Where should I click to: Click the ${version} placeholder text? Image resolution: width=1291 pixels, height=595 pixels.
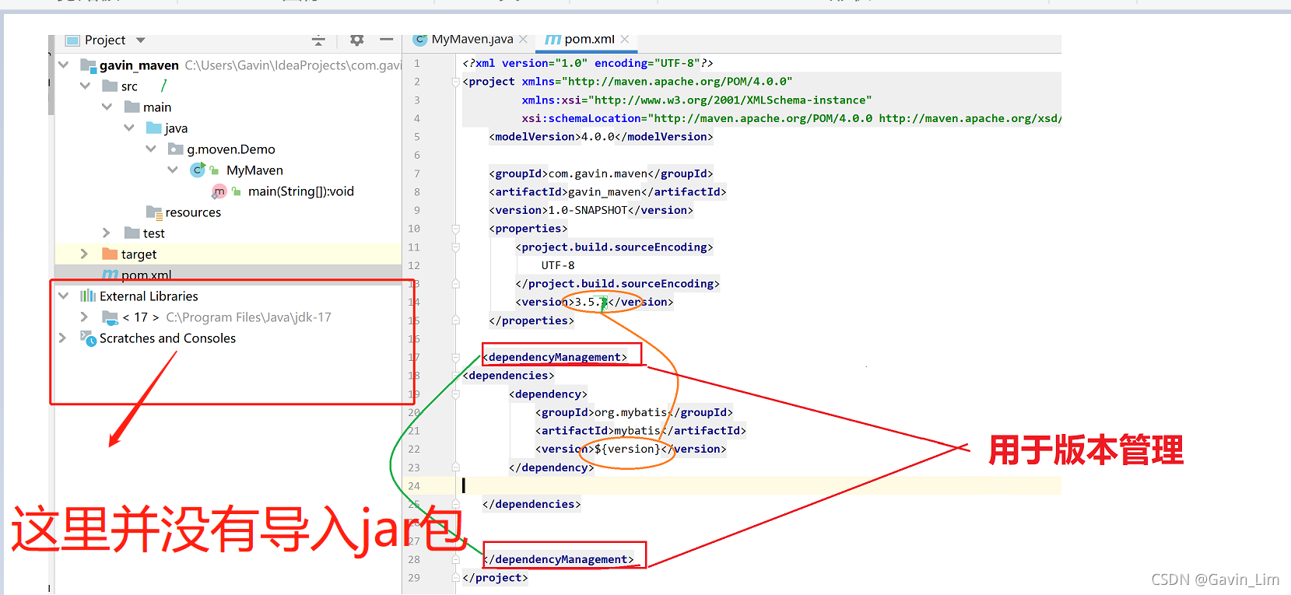click(627, 449)
